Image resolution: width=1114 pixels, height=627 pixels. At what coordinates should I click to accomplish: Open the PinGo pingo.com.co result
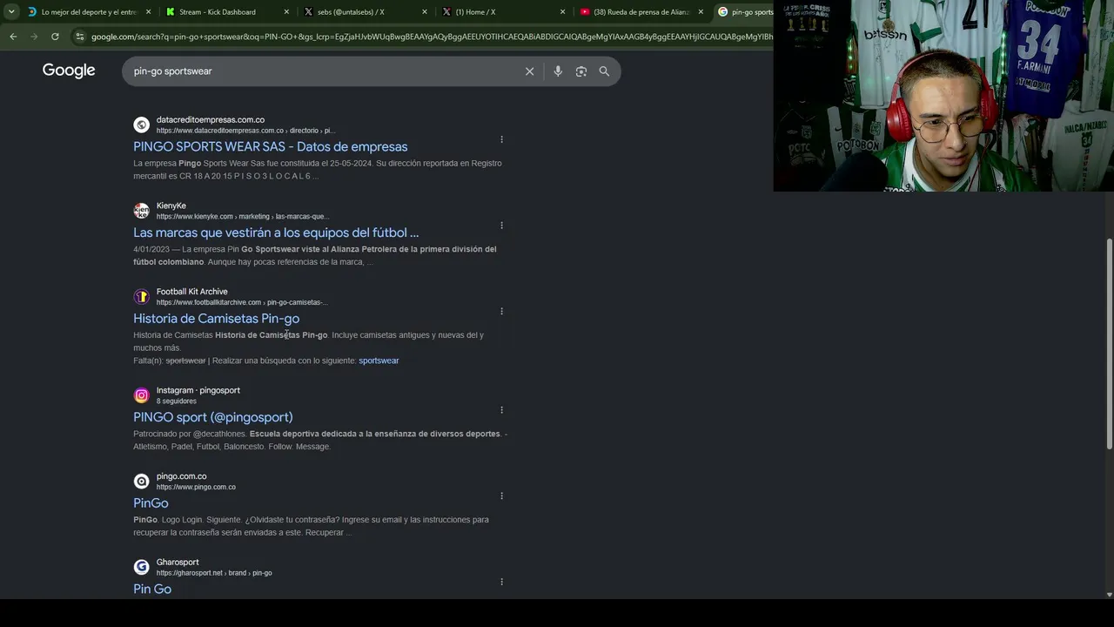coord(151,503)
